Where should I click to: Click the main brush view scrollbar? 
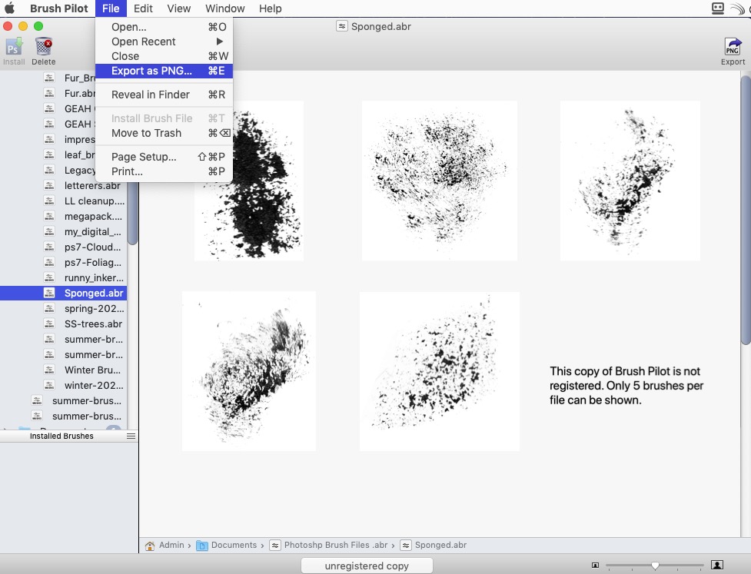tap(746, 211)
